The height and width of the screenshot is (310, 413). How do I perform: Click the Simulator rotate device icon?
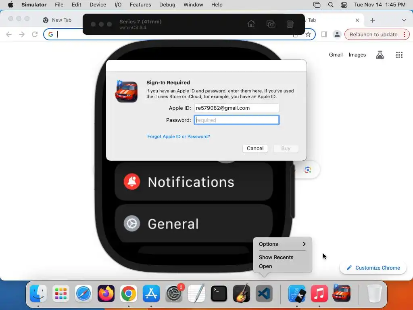pyautogui.click(x=290, y=24)
